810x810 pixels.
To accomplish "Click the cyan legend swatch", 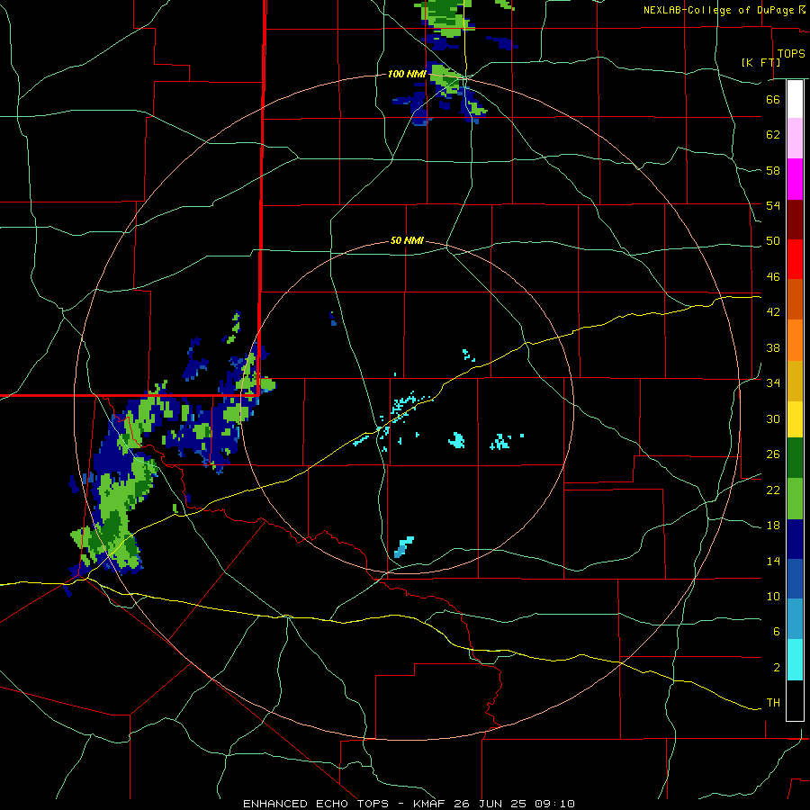I will click(795, 661).
